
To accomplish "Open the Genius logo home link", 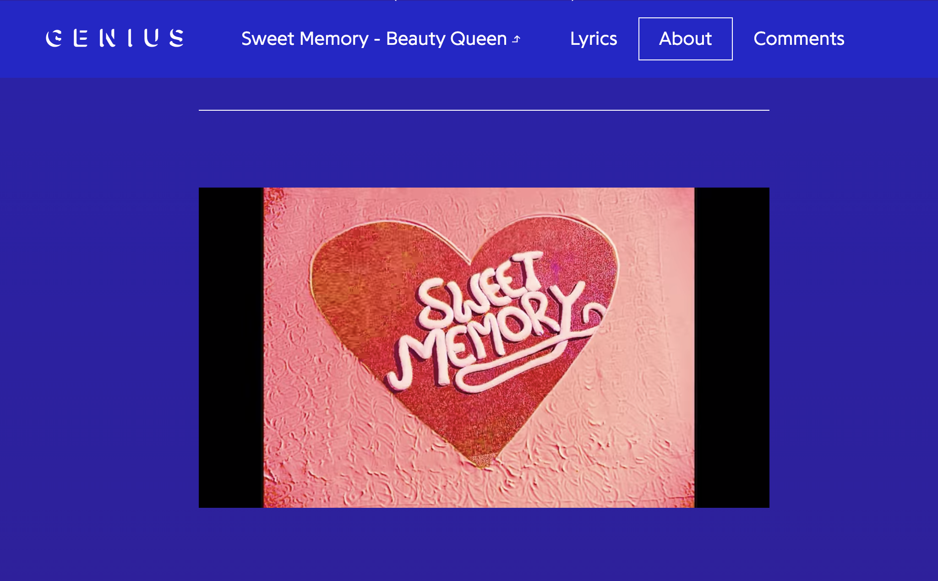I will (115, 38).
